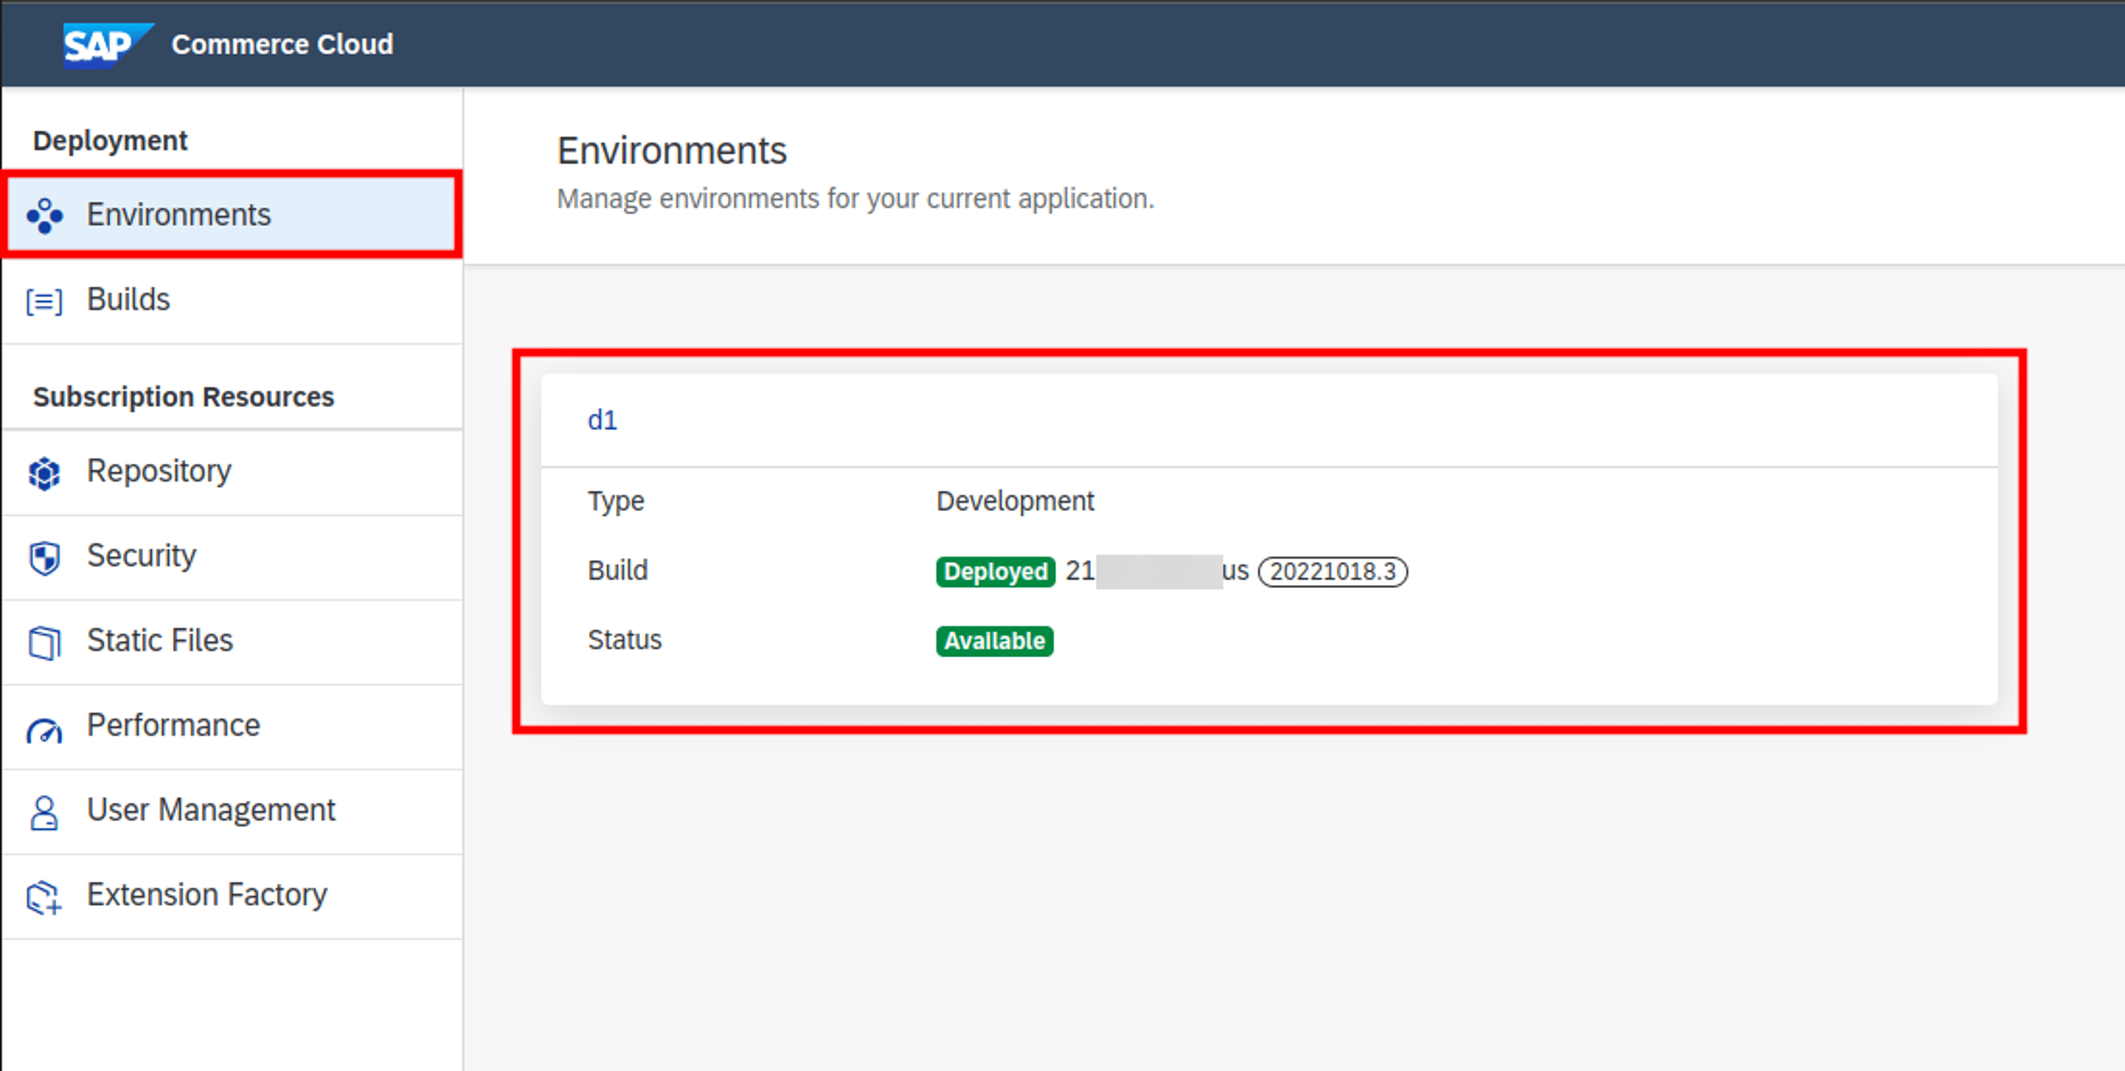2125x1071 pixels.
Task: Click the Environments page heading
Action: pos(671,151)
